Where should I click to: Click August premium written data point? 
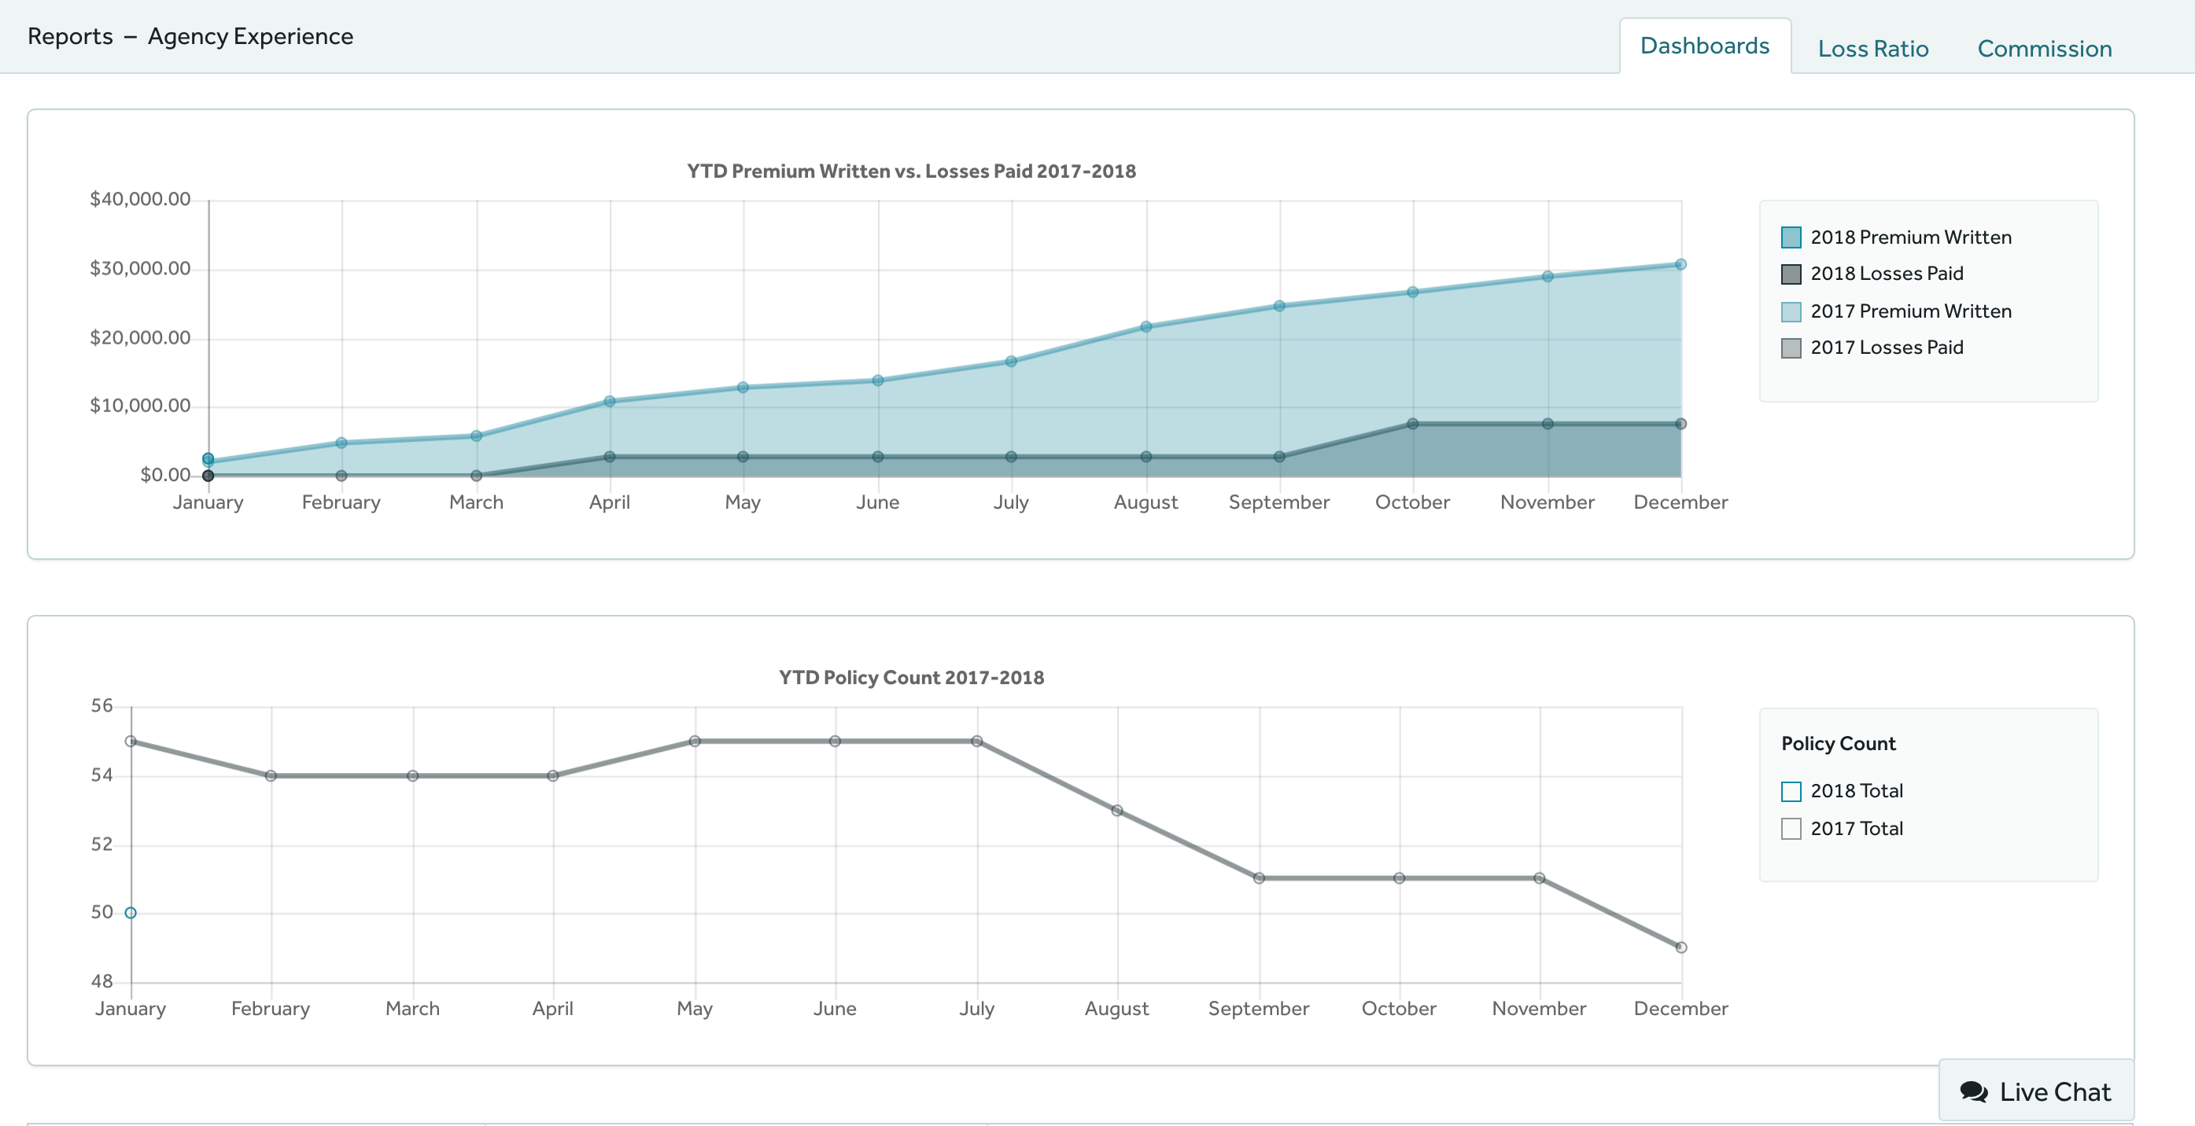coord(1146,326)
